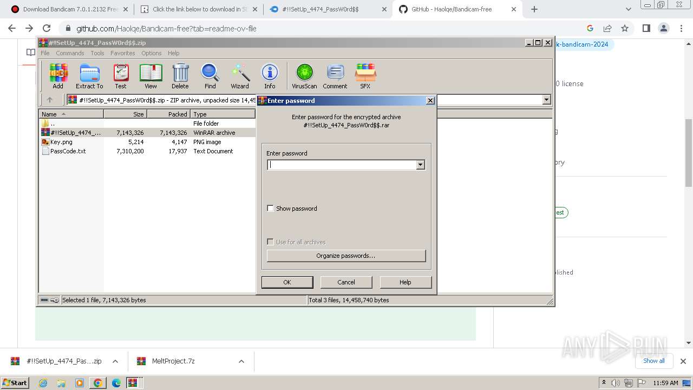The width and height of the screenshot is (693, 390).
Task: Sort by the Size column header
Action: pos(125,114)
